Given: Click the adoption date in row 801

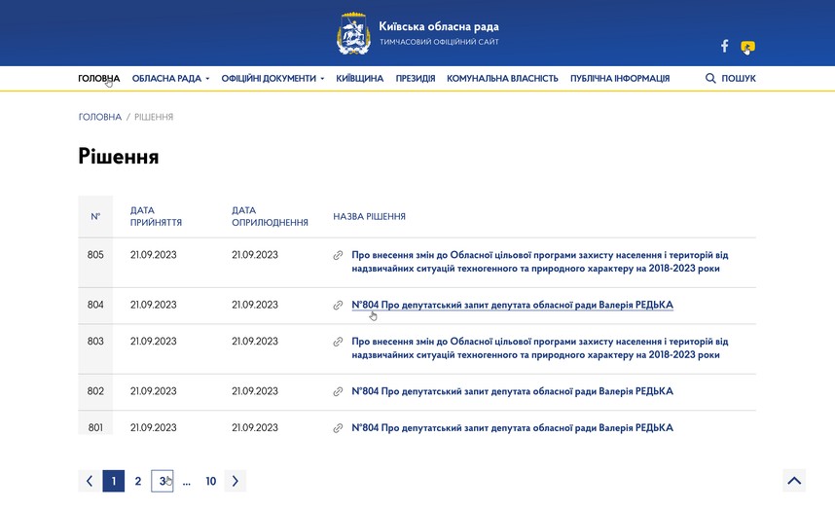Looking at the screenshot, I should tap(154, 427).
